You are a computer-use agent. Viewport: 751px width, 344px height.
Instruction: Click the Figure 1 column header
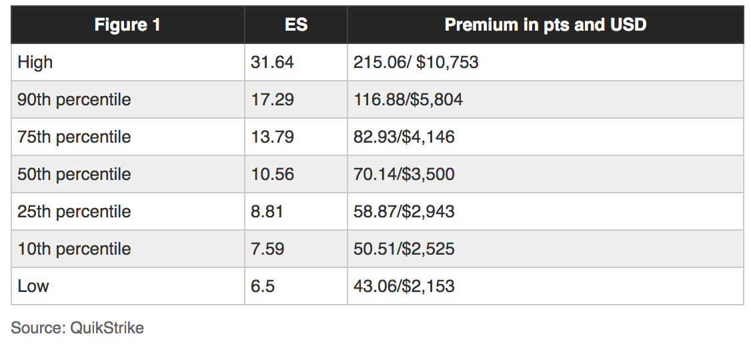(x=127, y=25)
